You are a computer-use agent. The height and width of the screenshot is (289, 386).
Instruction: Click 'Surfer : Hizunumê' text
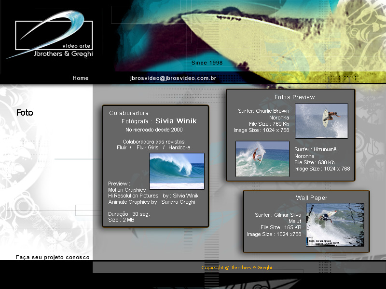coord(316,149)
